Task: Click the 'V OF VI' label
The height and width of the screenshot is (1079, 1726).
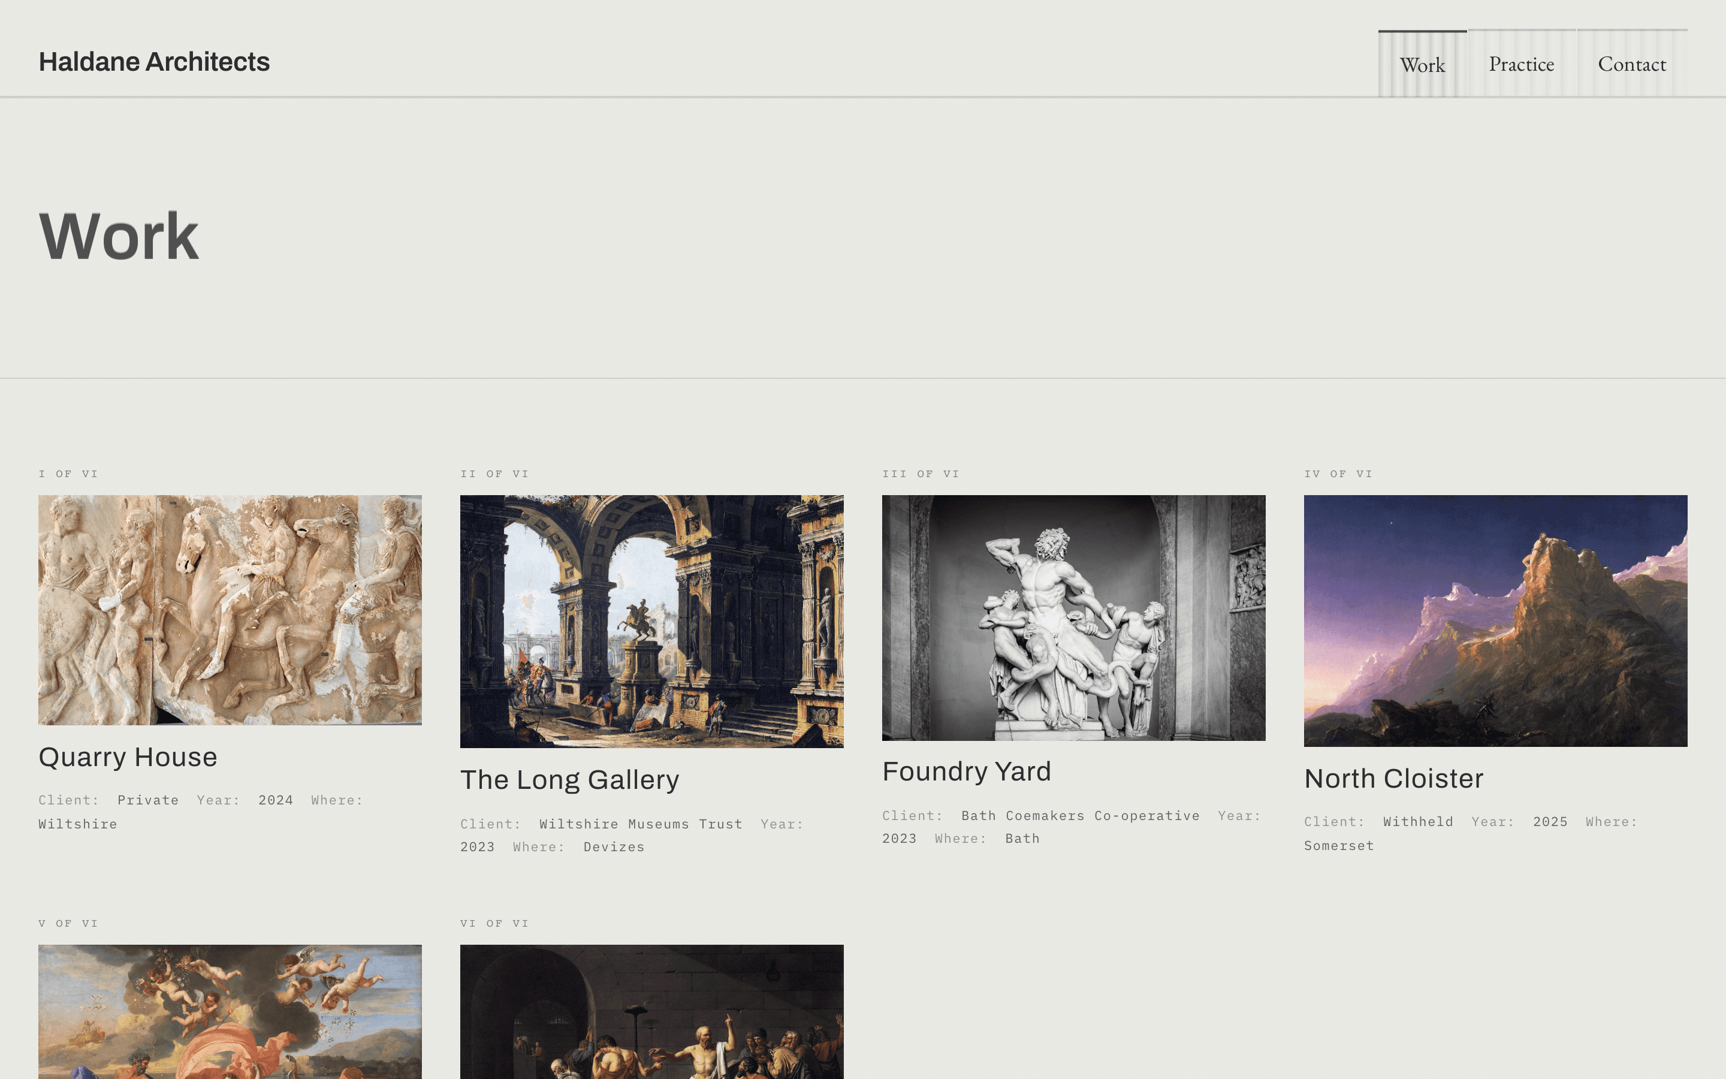Action: (68, 923)
